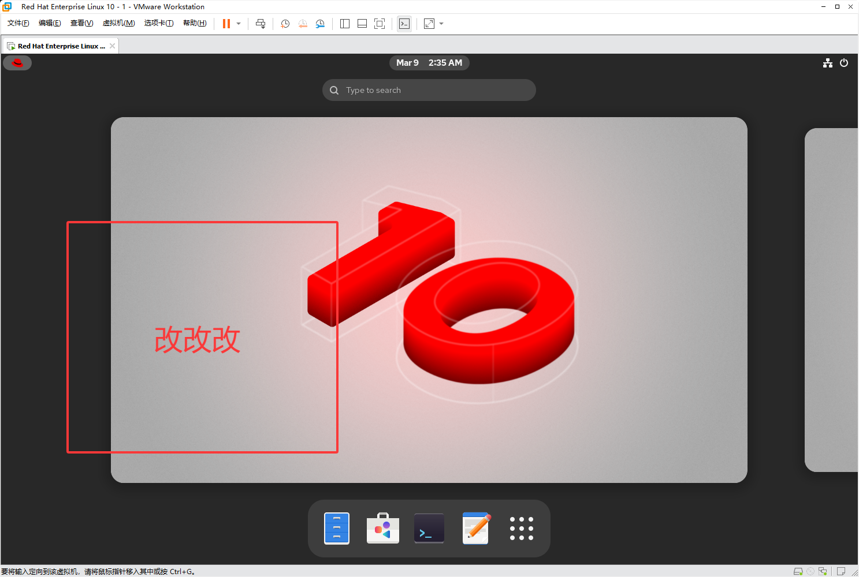Open the 编辑(E) menu
859x577 pixels.
[50, 23]
